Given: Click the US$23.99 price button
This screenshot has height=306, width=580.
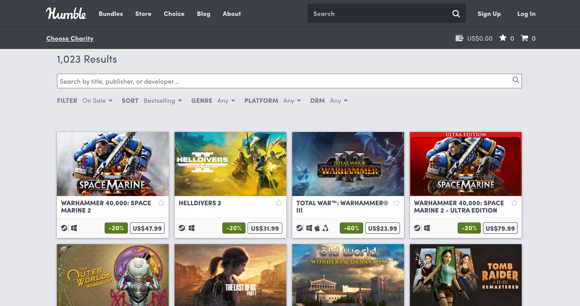Looking at the screenshot, I should point(383,228).
